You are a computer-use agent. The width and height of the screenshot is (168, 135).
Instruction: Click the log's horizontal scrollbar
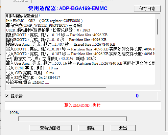pos(58,87)
